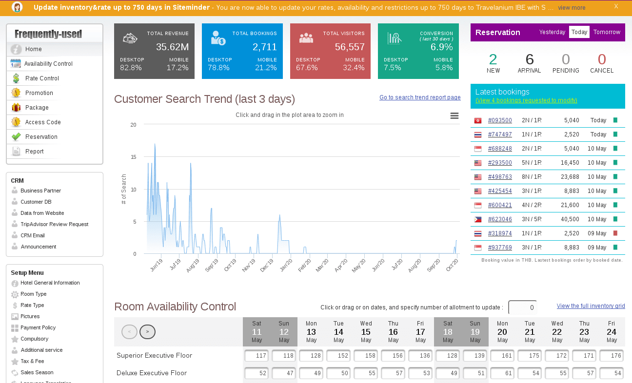Click the Package gift box icon

coord(16,108)
